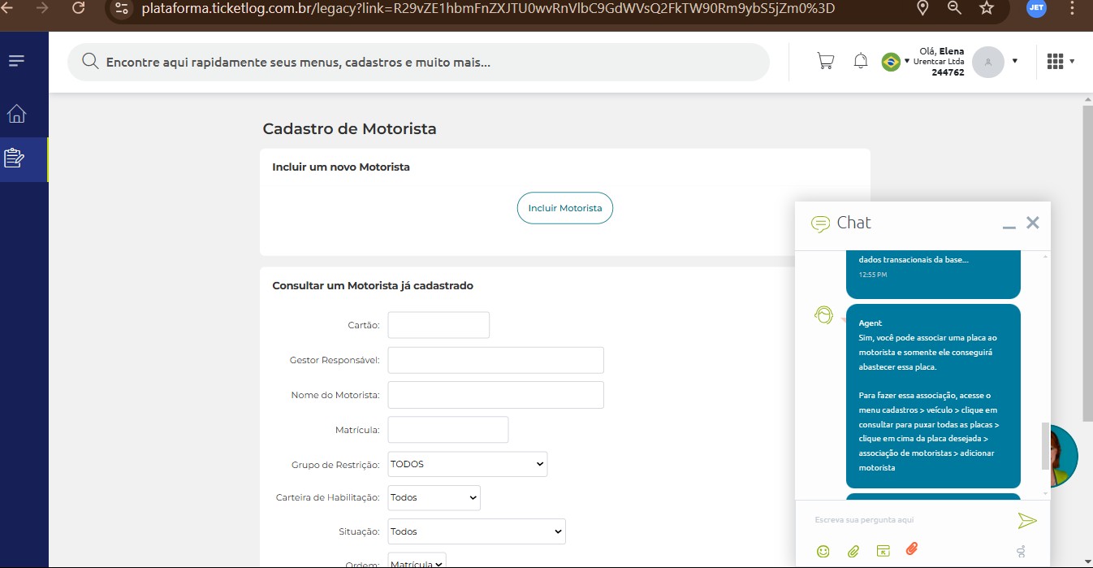The width and height of the screenshot is (1093, 568).
Task: Click the Nome do Motorista field
Action: click(x=495, y=395)
